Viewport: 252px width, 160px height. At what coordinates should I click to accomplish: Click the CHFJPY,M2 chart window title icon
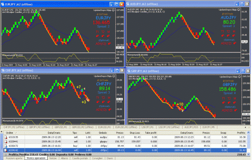click(x=3, y=71)
